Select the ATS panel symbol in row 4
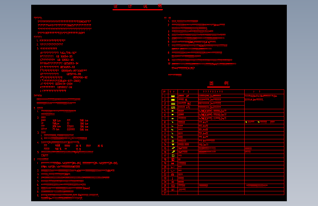This screenshot has width=318, height=206. coord(173,107)
